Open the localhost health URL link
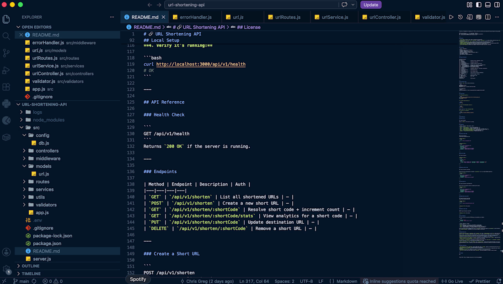 tap(201, 64)
